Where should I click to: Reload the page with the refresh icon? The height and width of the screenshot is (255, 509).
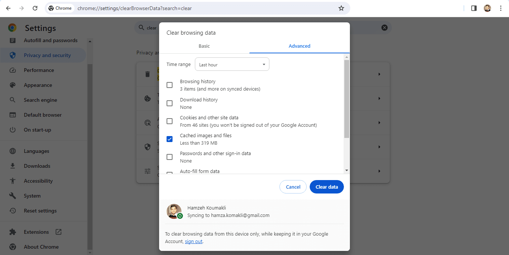pos(35,8)
